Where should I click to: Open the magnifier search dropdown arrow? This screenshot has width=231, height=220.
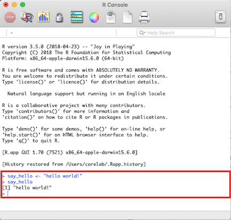tap(143, 33)
